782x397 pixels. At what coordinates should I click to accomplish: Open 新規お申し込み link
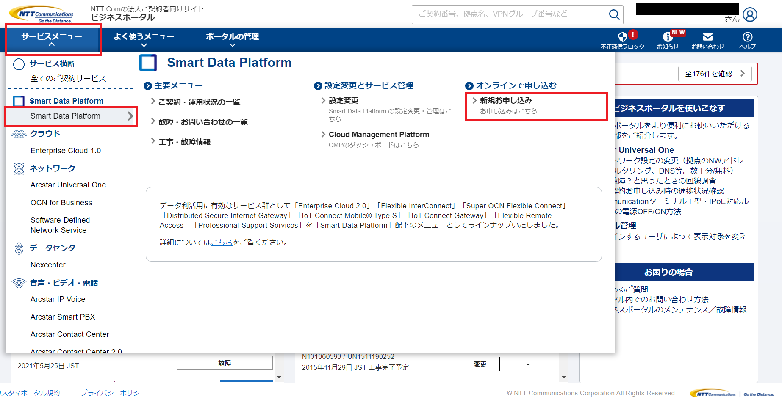[506, 101]
